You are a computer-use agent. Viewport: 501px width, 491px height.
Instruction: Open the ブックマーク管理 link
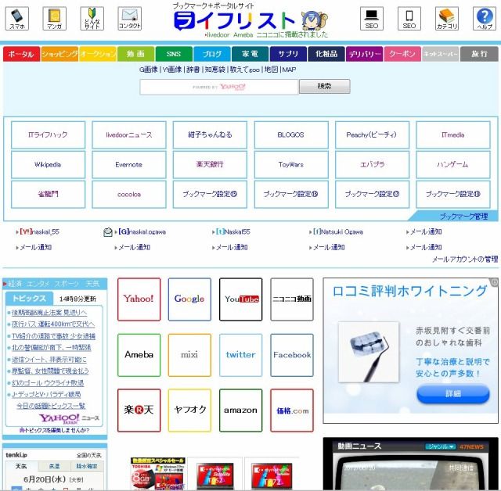click(463, 217)
